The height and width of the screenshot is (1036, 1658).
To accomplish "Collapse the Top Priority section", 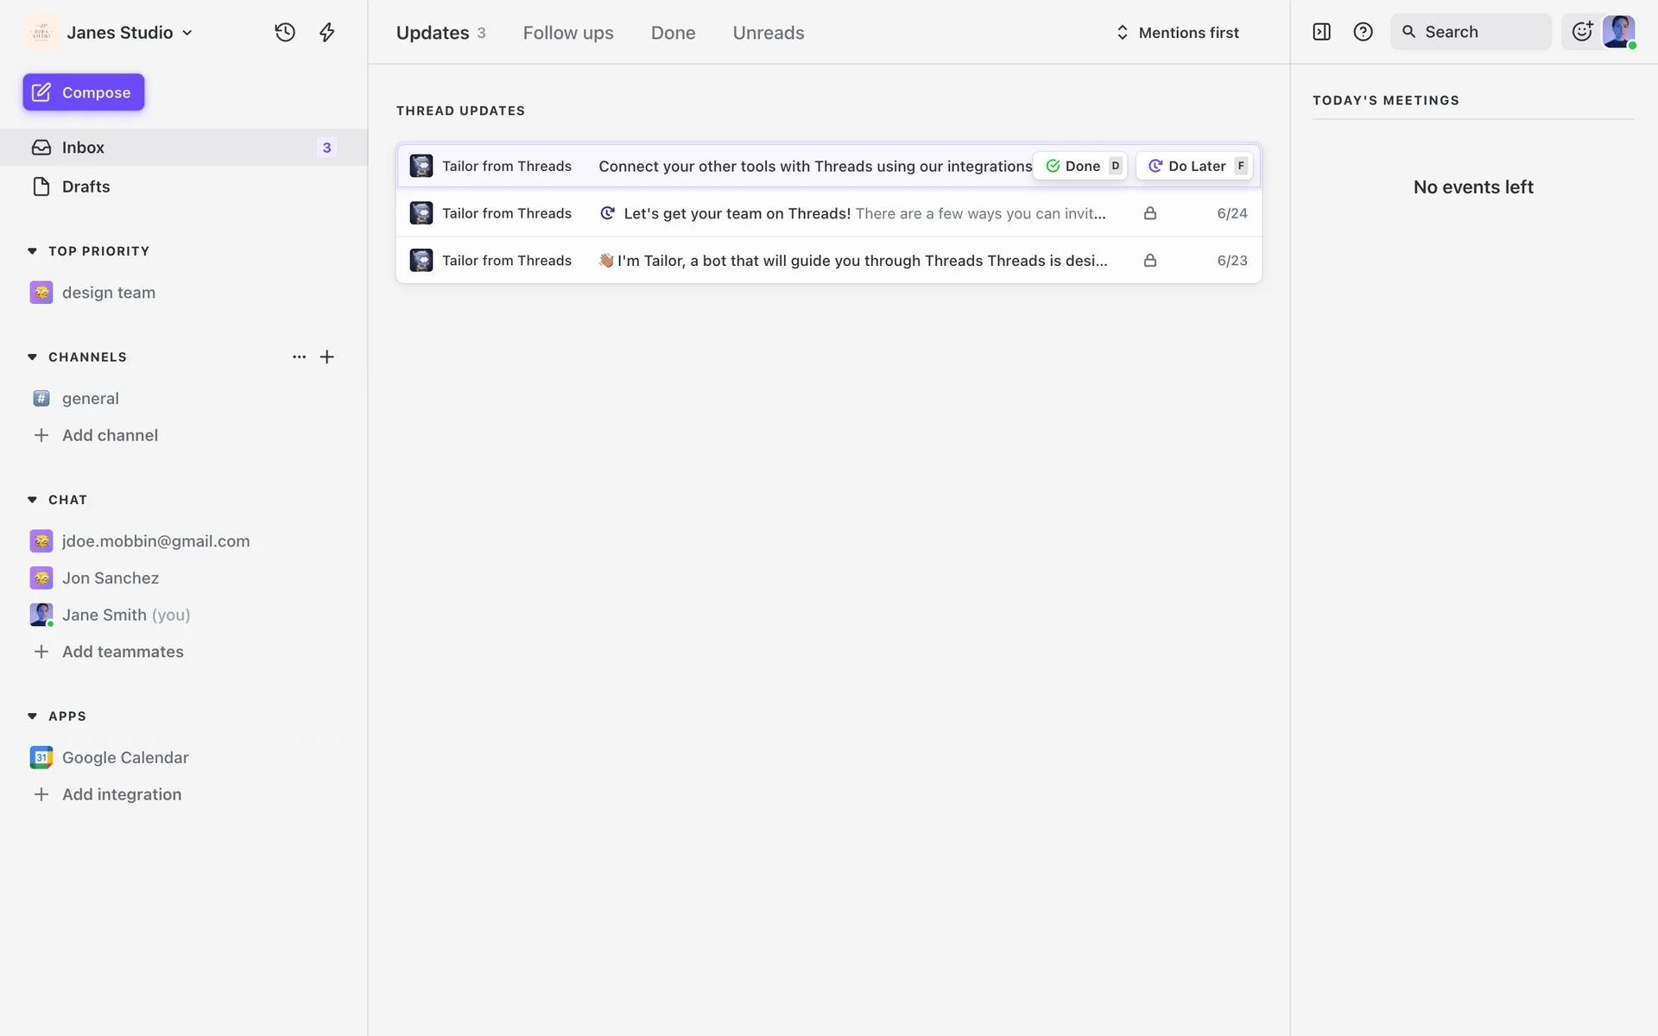I will (32, 251).
